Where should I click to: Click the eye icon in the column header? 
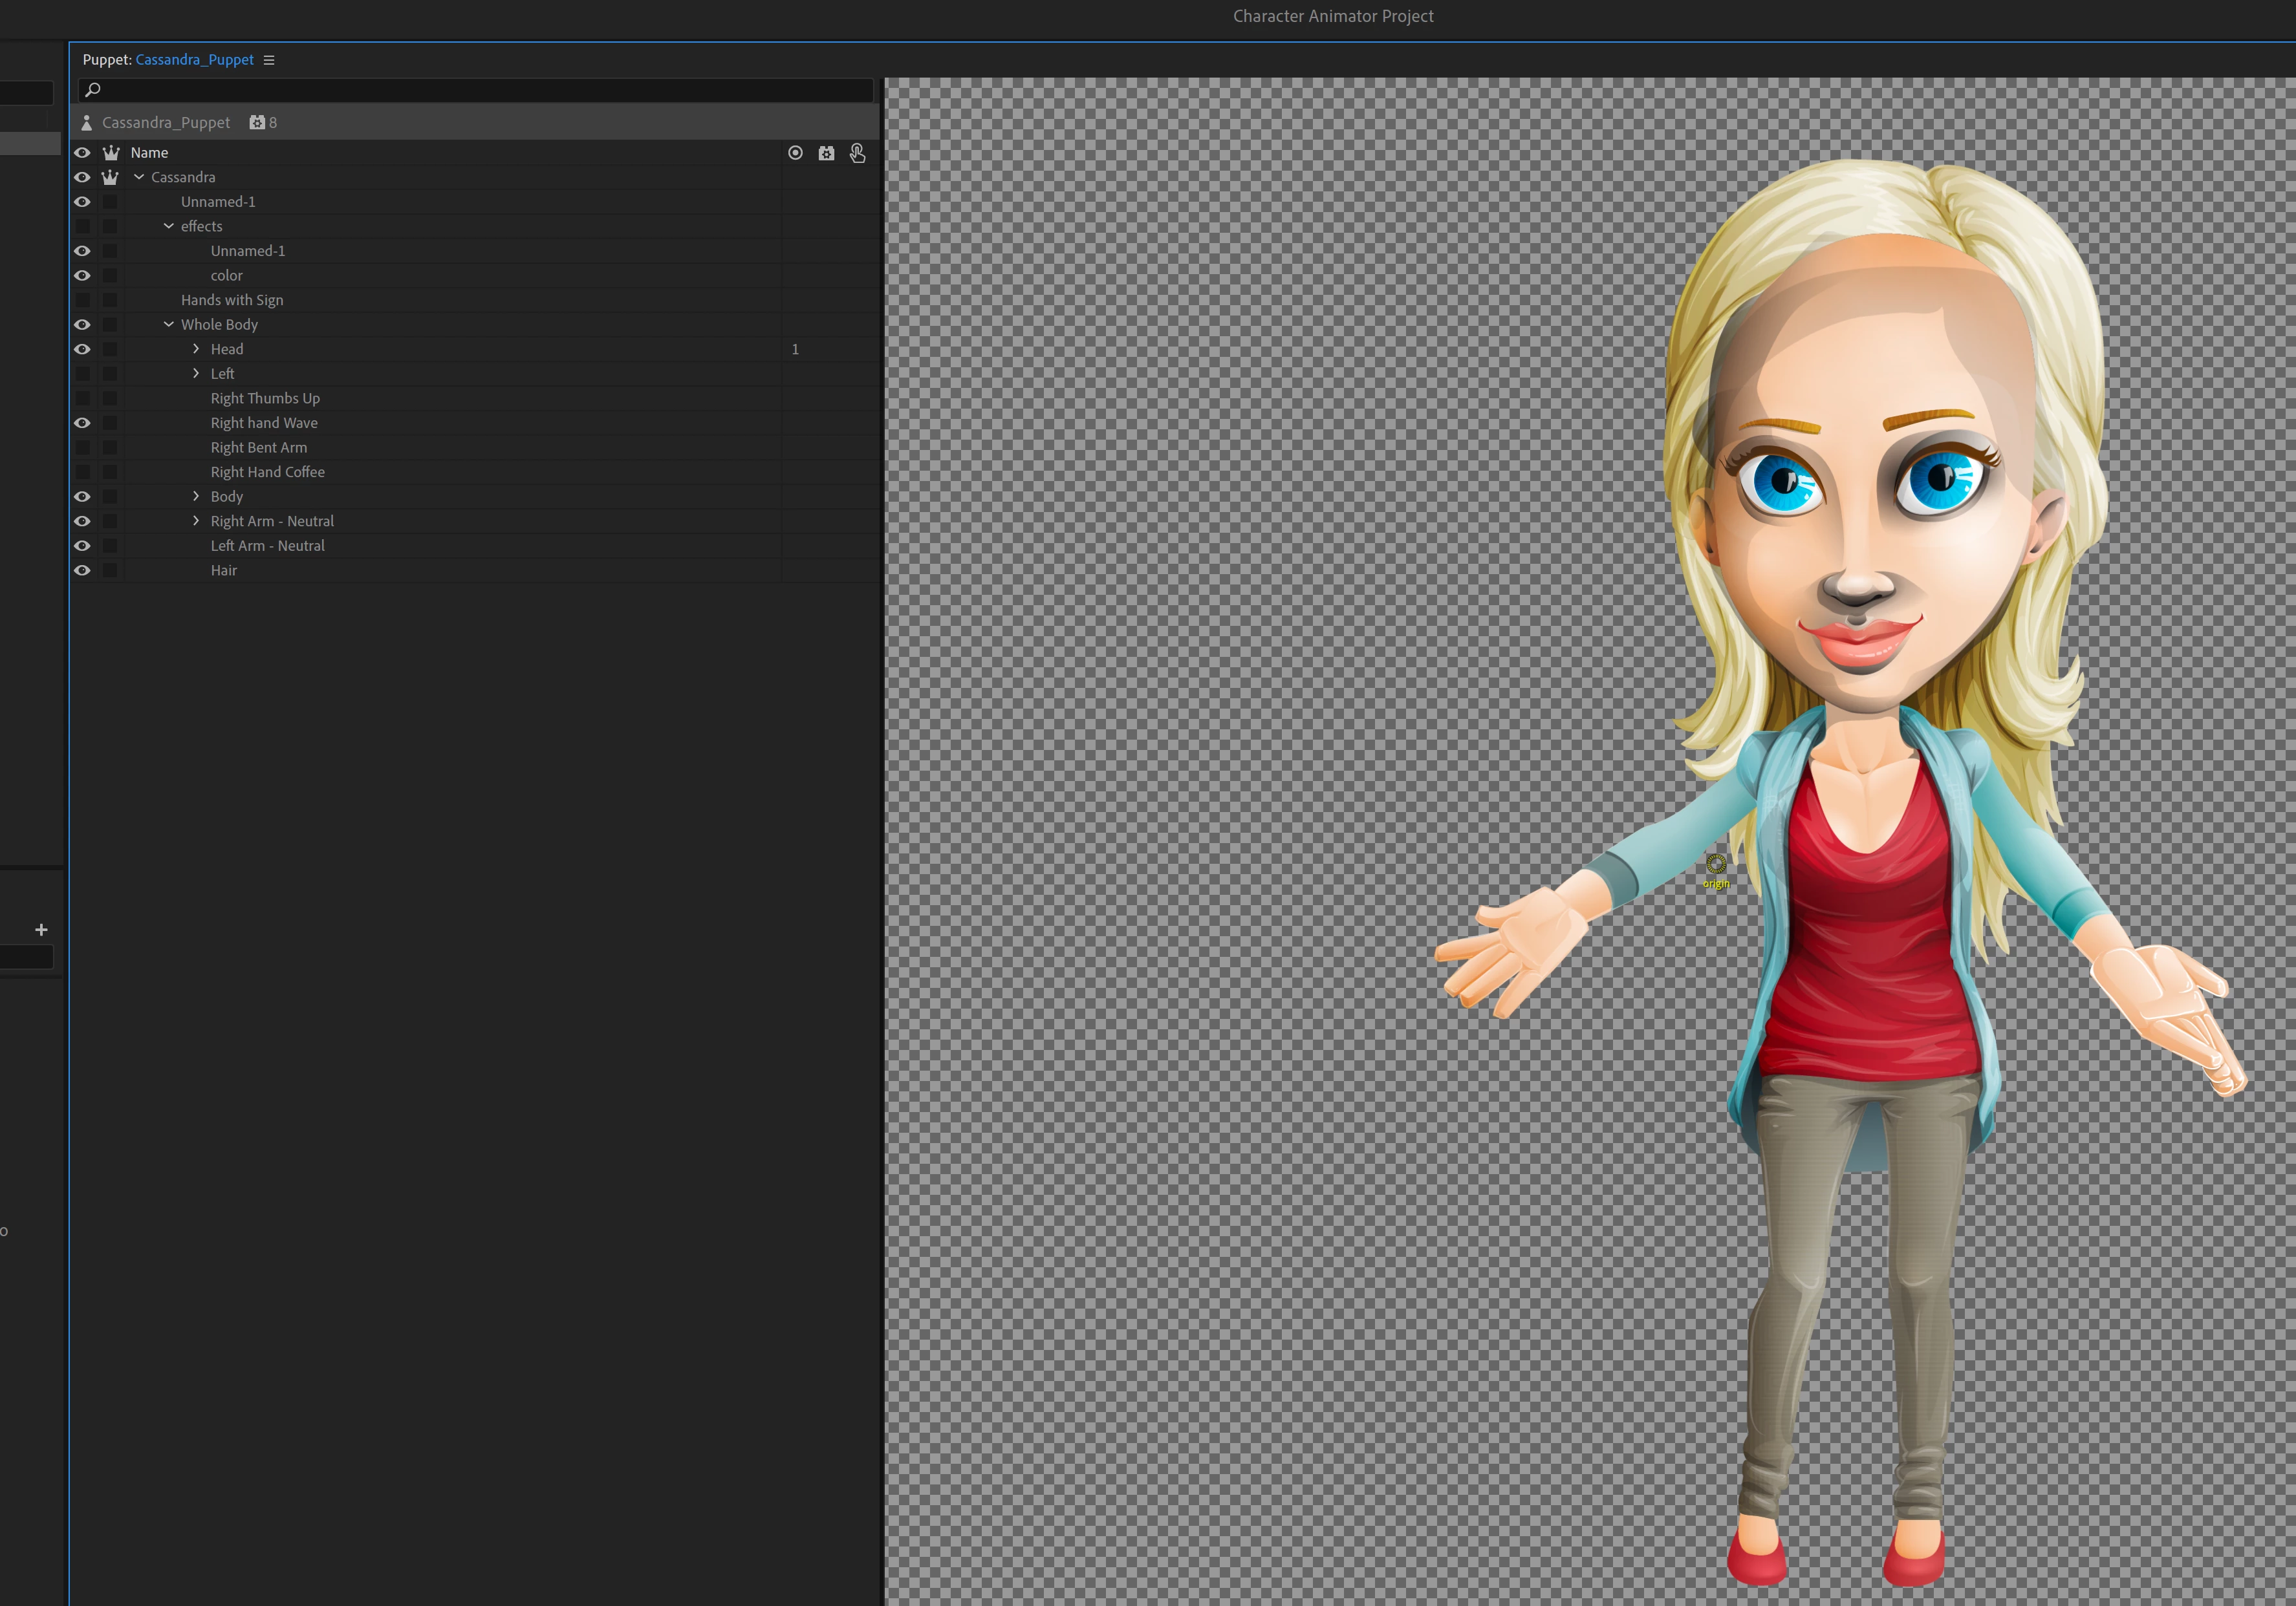(x=82, y=153)
